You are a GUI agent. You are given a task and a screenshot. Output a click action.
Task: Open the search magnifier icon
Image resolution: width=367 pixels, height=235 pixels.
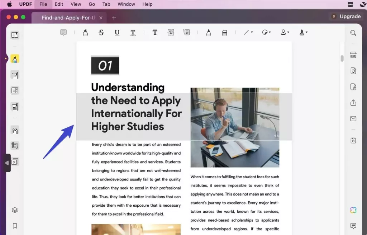353,33
